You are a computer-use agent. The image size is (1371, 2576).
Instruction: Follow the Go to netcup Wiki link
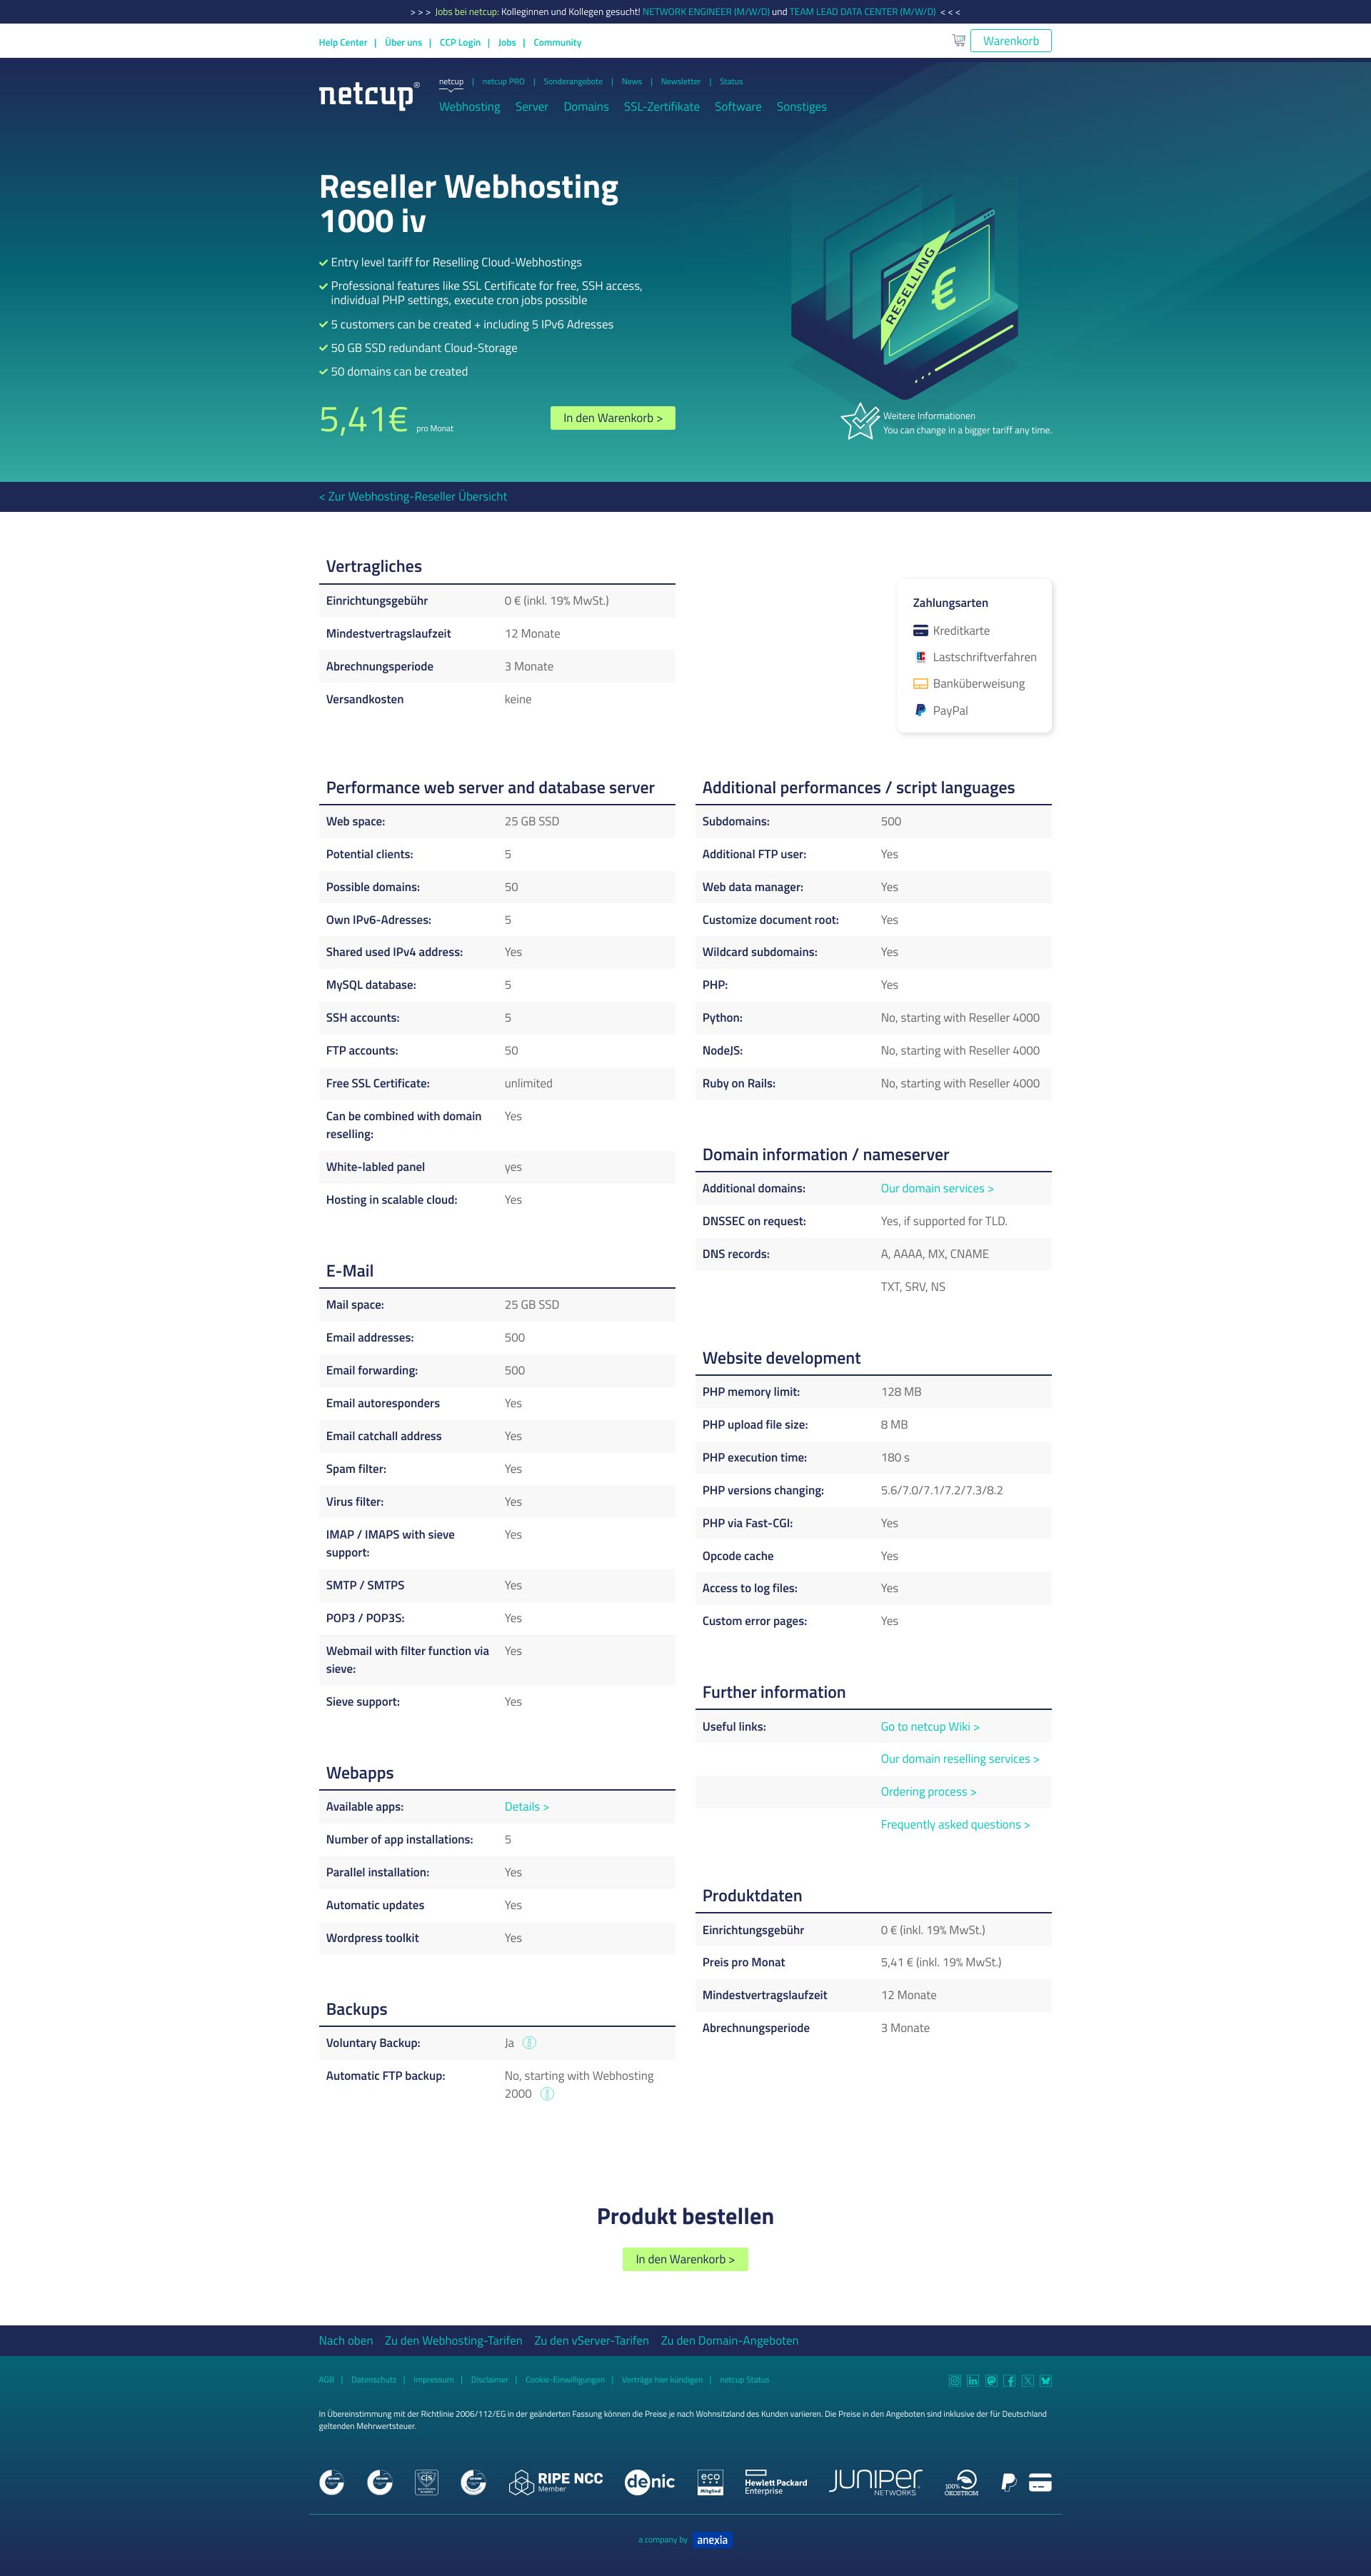(930, 1727)
